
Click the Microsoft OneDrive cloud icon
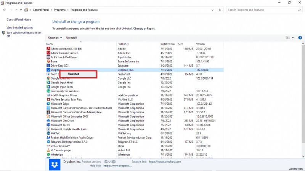point(48,121)
